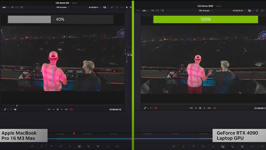Stop playback in the right viewer

coord(200,108)
